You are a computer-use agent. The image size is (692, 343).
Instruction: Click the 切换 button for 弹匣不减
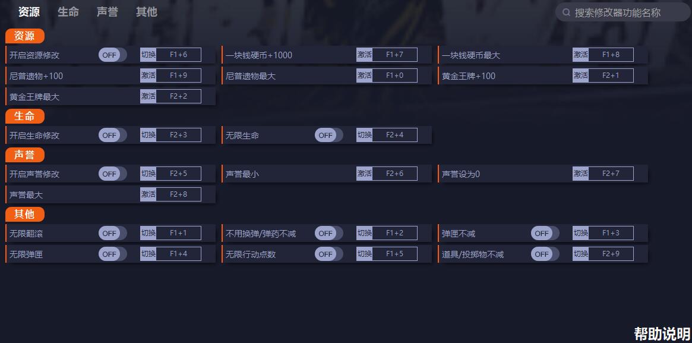coord(580,234)
